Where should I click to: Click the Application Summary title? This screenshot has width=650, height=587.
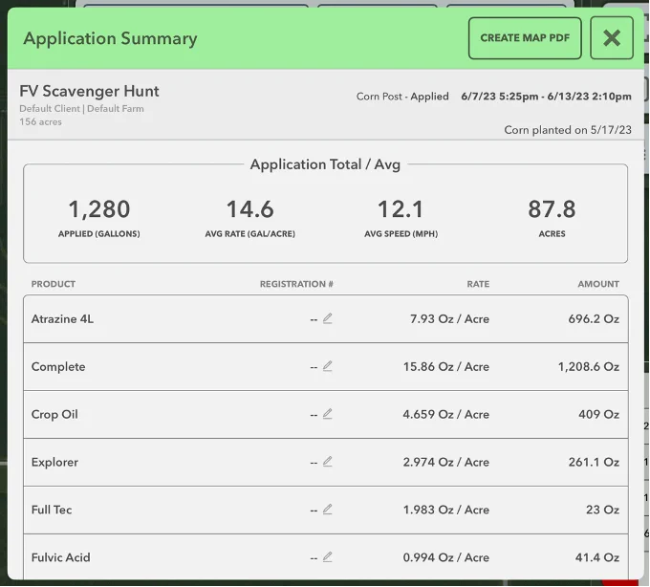coord(110,38)
